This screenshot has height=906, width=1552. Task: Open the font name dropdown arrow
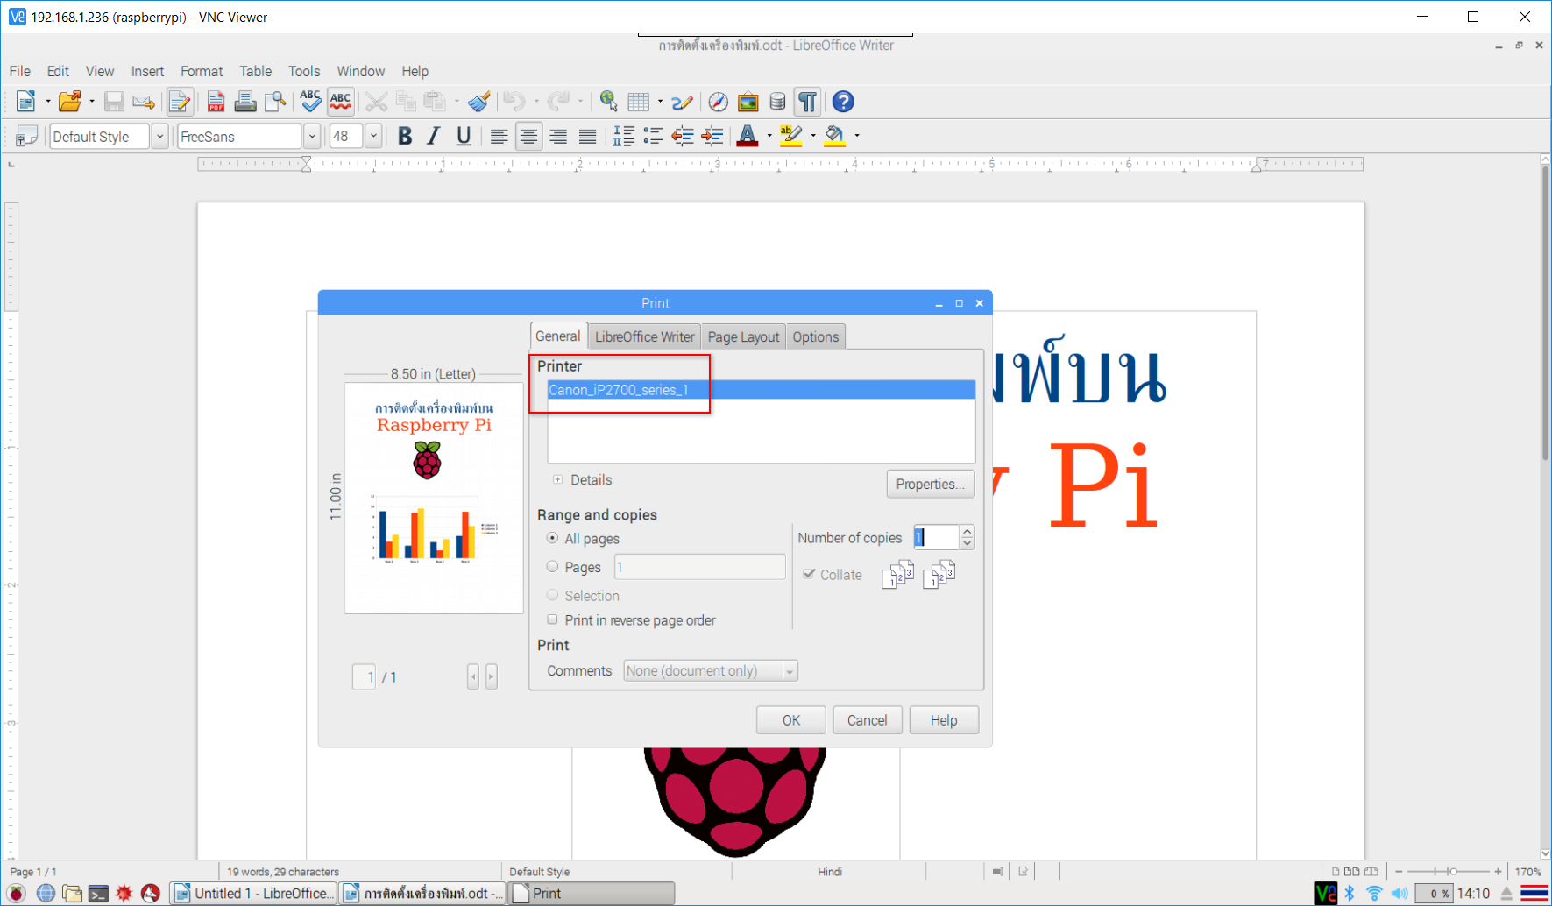pyautogui.click(x=311, y=136)
